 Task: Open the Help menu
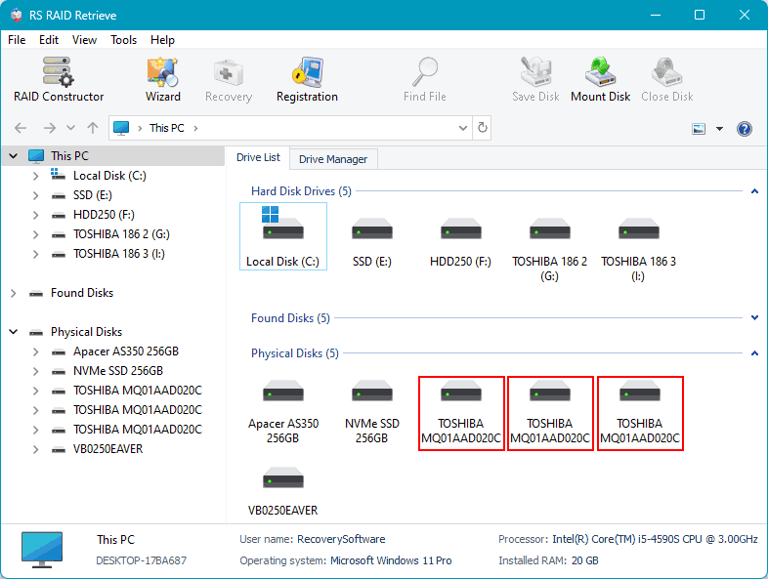(x=162, y=40)
